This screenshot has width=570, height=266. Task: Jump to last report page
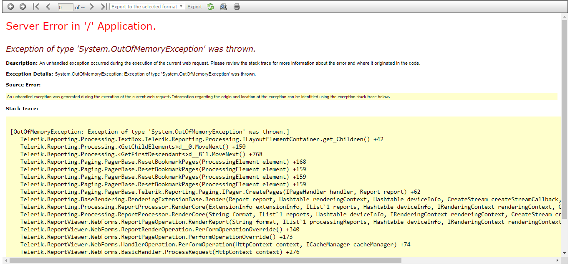(103, 7)
